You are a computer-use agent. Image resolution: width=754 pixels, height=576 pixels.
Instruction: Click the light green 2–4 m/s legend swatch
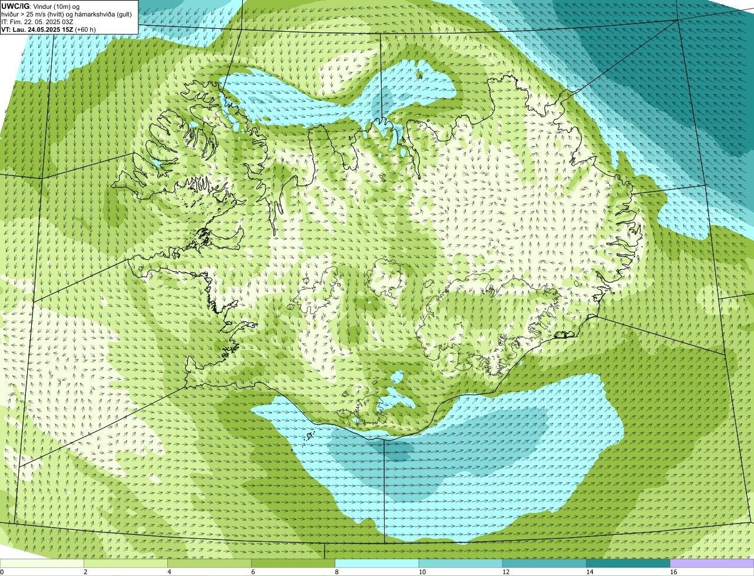[125, 564]
